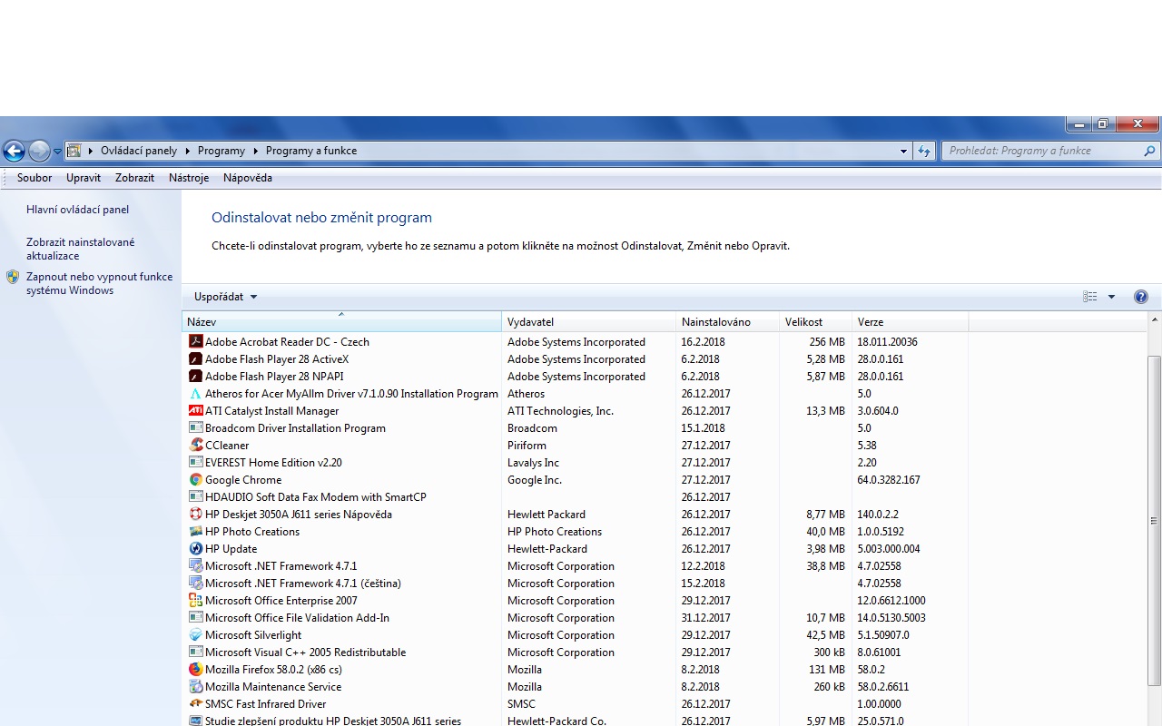The image size is (1162, 726).
Task: Click the Mozilla Firefox icon in list
Action: (x=195, y=670)
